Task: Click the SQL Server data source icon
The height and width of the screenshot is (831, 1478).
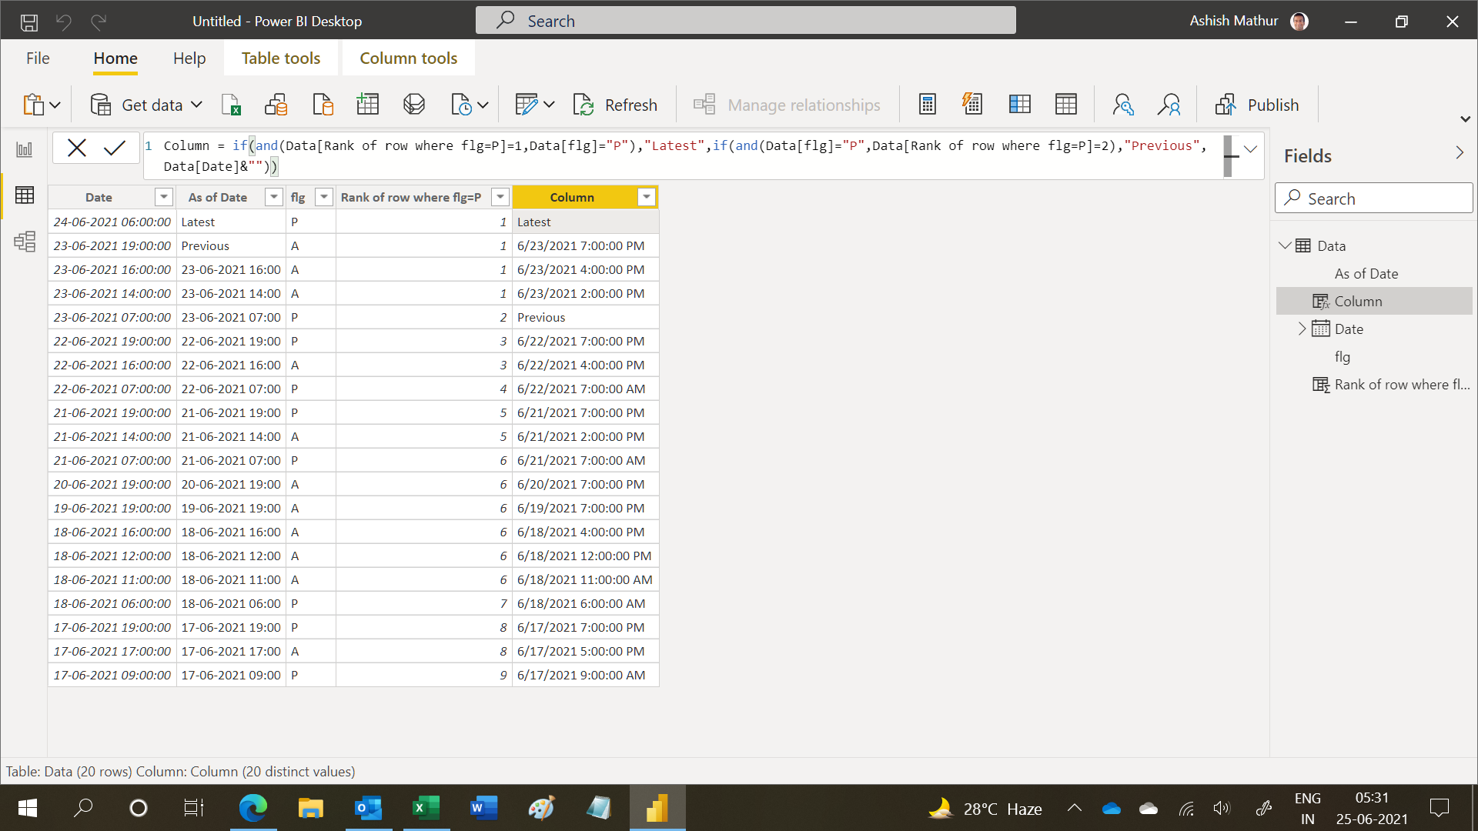Action: pos(323,105)
